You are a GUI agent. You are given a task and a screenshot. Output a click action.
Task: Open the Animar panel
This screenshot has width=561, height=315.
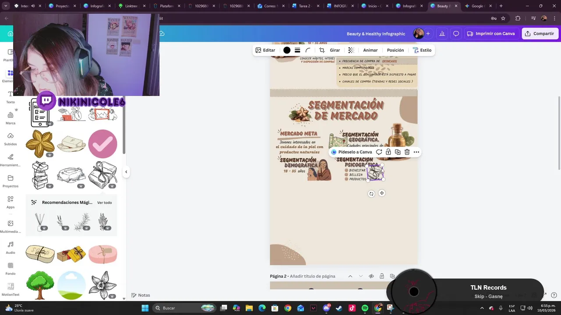pyautogui.click(x=370, y=50)
